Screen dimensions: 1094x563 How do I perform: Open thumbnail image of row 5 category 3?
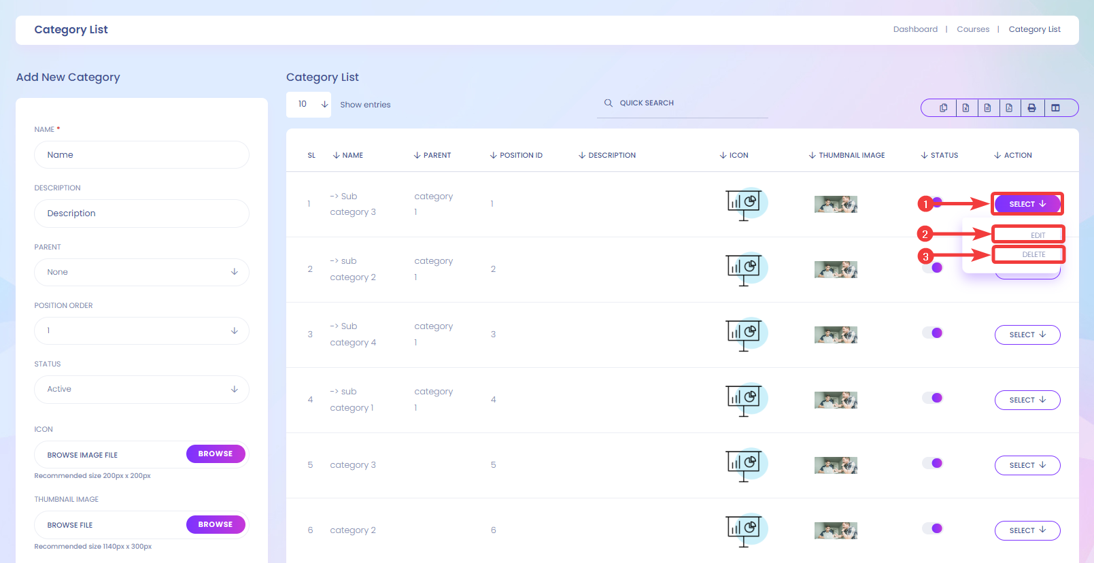[836, 465]
